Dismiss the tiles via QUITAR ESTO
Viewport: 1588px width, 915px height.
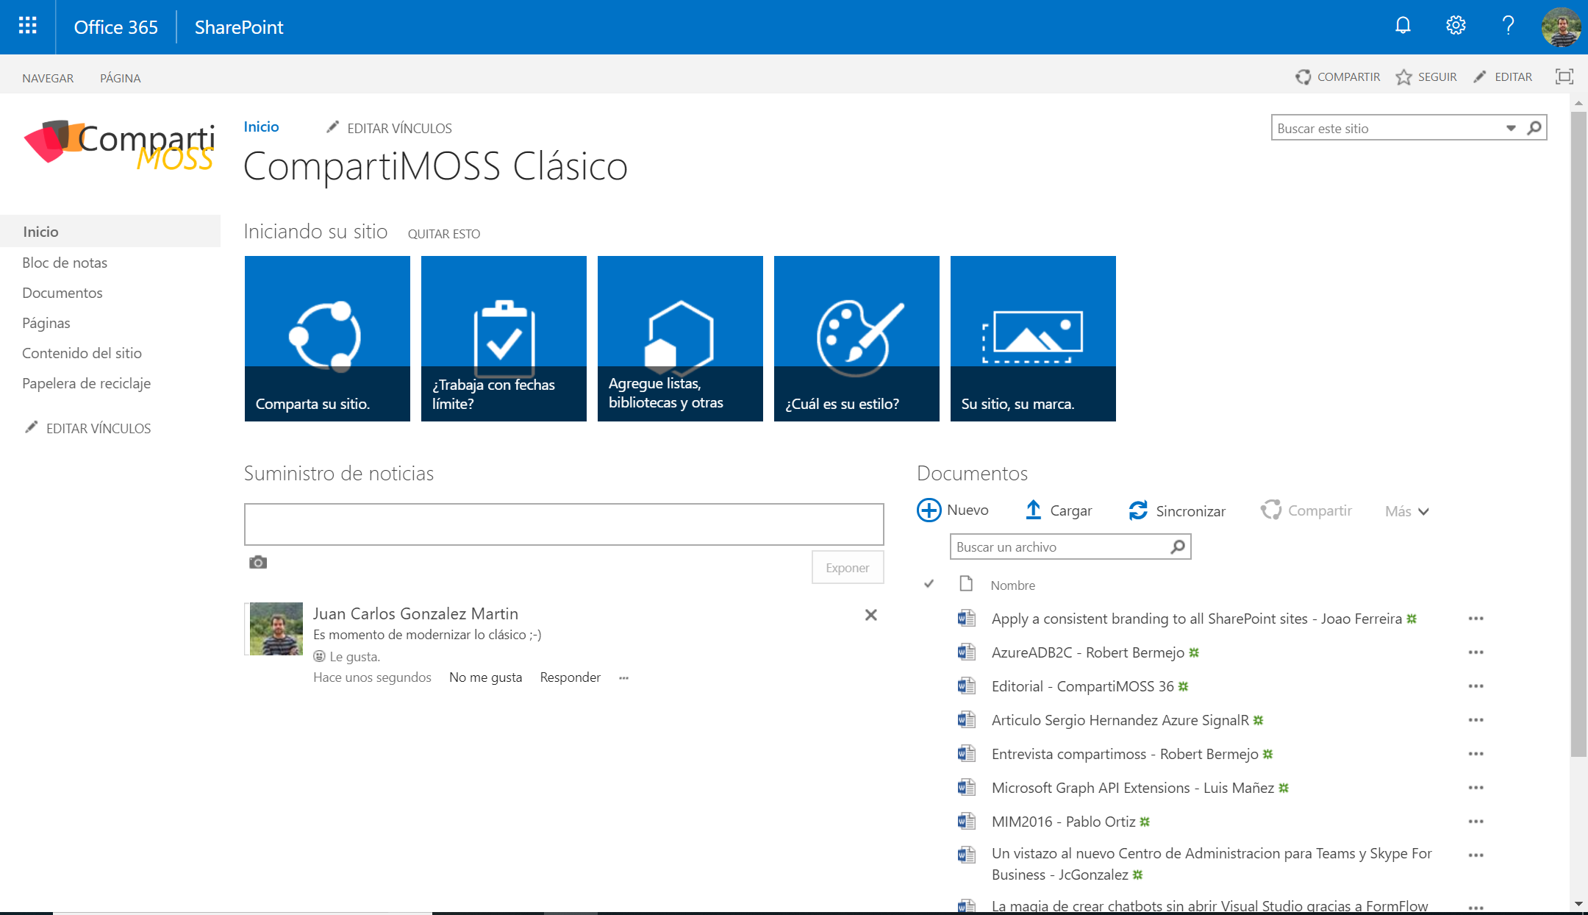[x=443, y=233]
